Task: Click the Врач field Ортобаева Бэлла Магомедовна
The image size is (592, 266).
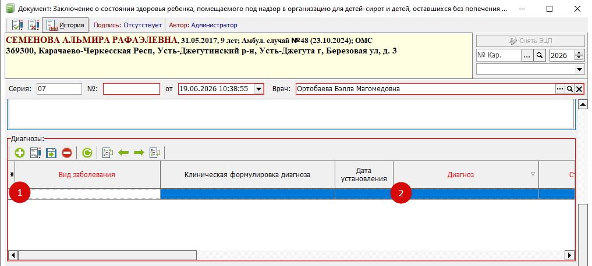Action: tap(425, 89)
